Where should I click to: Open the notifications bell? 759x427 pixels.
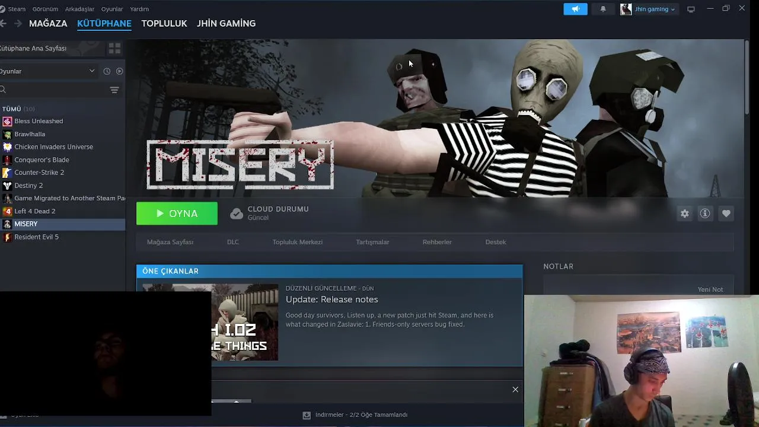[603, 9]
